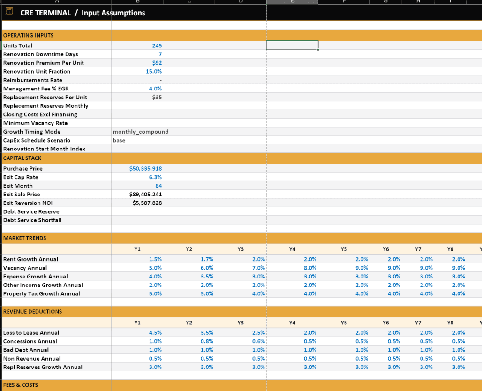Select the Closing Costs Excl Financing label

pos(40,114)
